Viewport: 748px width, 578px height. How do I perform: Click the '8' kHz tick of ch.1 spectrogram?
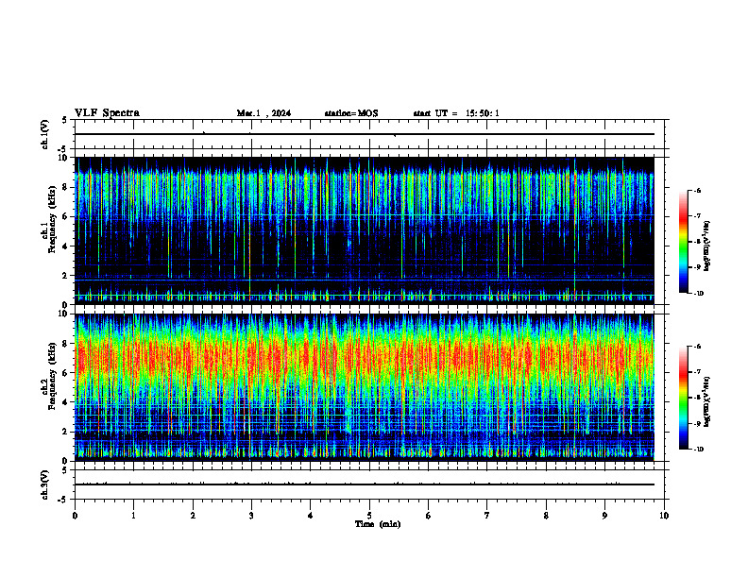[65, 187]
